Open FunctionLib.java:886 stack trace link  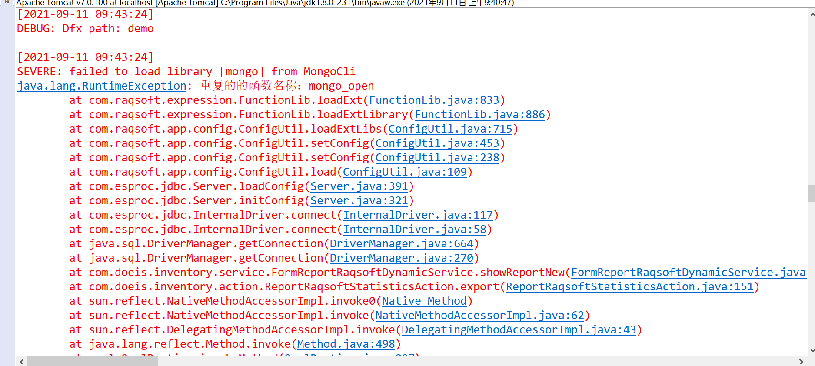pos(479,115)
